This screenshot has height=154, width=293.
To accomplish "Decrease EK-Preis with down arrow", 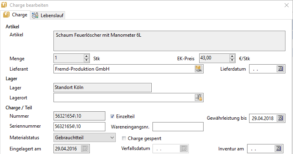I will coord(232,60).
